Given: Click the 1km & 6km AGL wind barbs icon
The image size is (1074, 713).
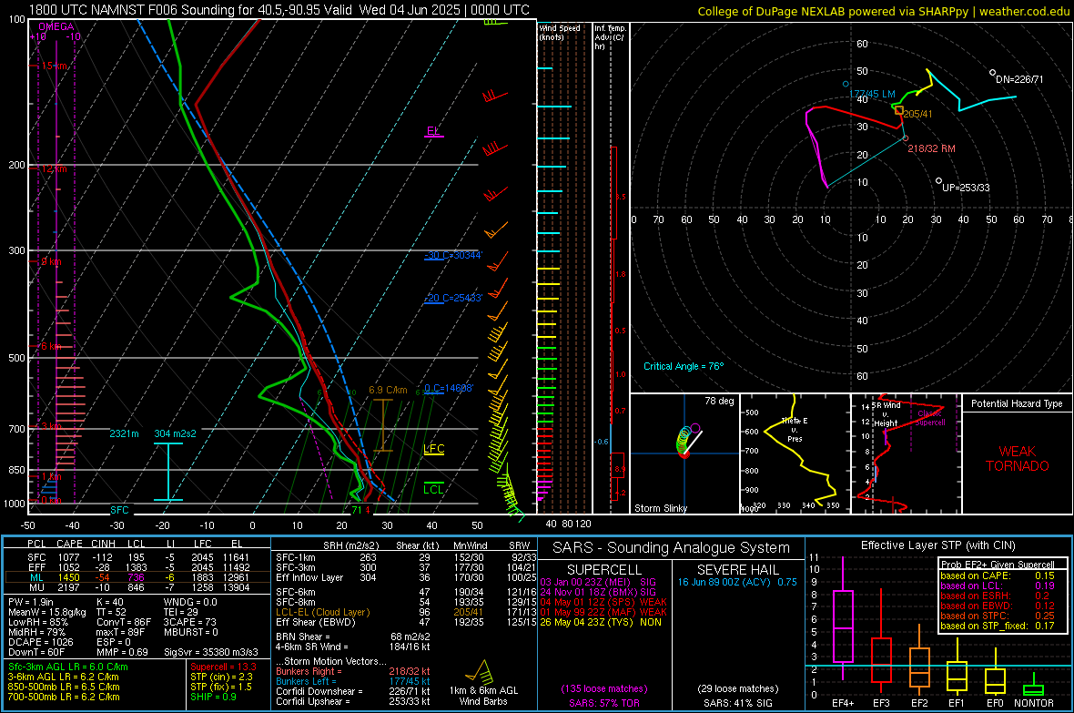Looking at the screenshot, I should pos(480,673).
